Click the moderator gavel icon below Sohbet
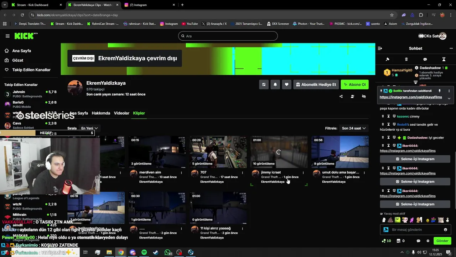The image size is (456, 257). point(388,59)
